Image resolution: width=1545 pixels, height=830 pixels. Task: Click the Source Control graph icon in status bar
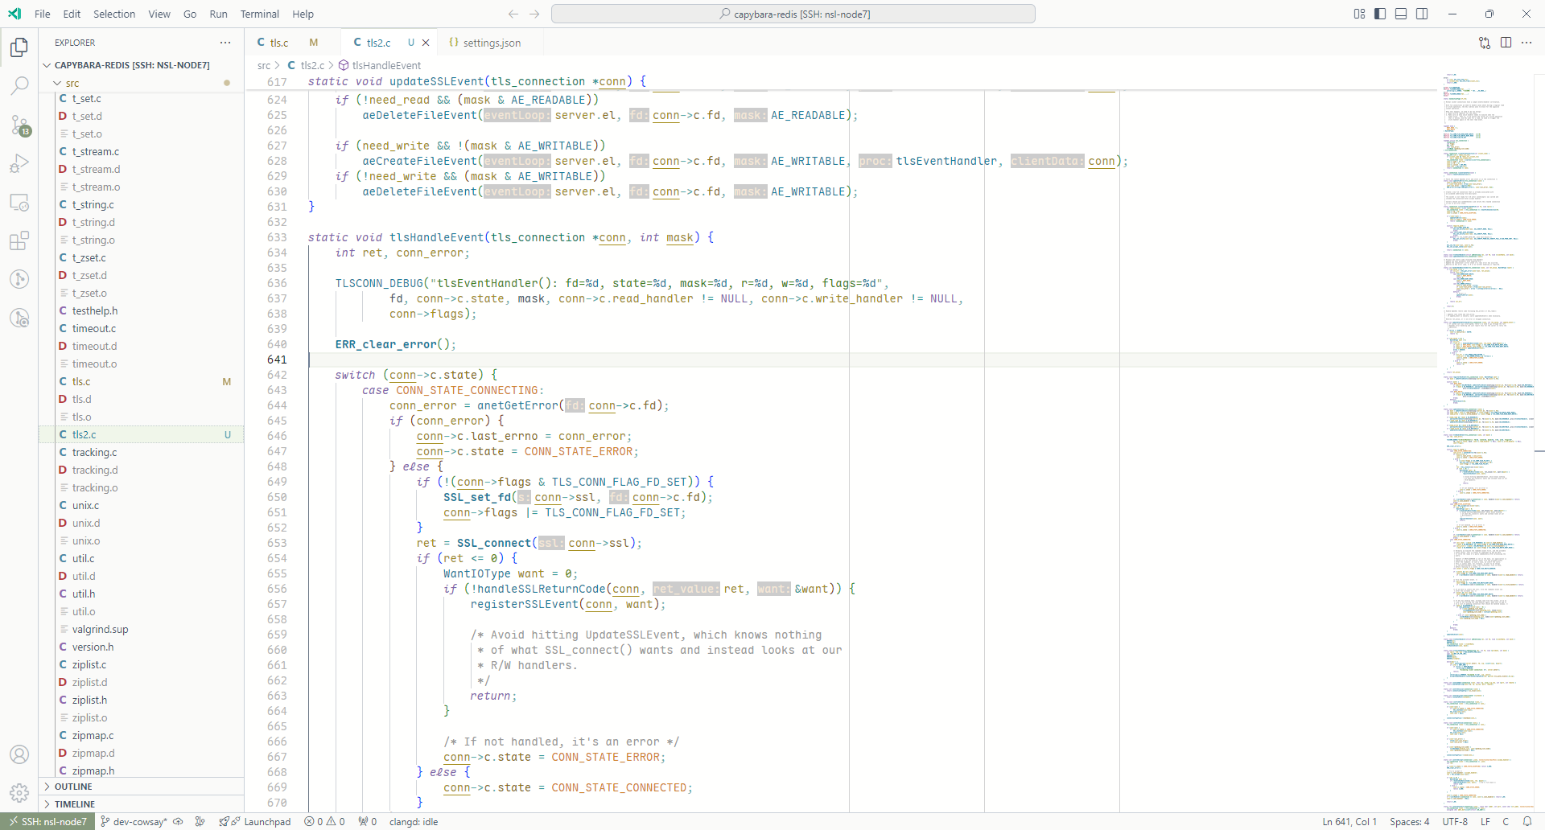tap(200, 821)
